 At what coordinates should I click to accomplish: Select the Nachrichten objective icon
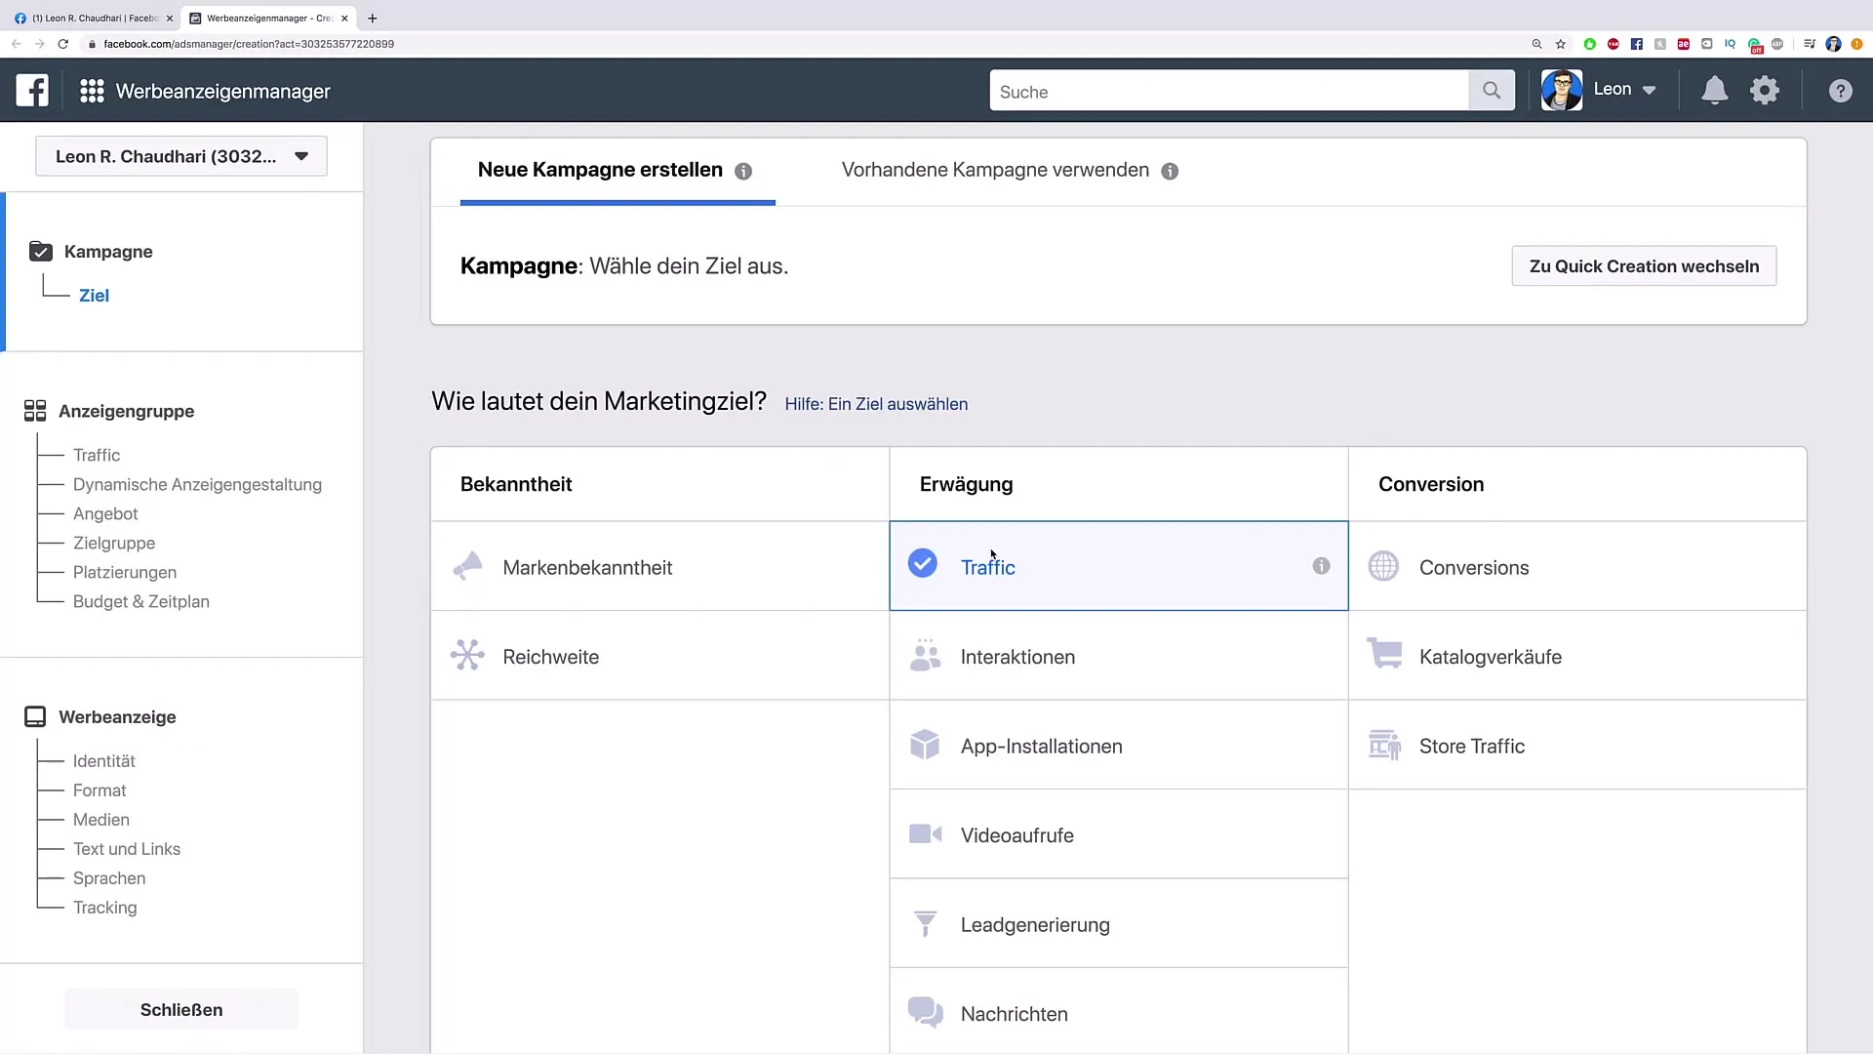click(924, 1013)
